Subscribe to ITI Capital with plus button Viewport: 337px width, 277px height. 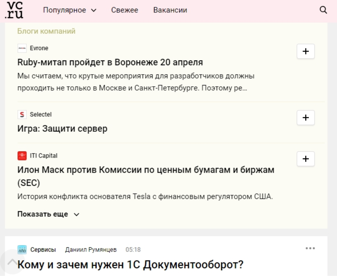306,159
